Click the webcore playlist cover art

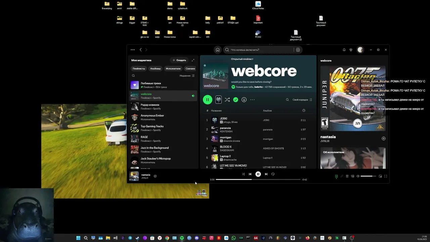click(x=215, y=76)
